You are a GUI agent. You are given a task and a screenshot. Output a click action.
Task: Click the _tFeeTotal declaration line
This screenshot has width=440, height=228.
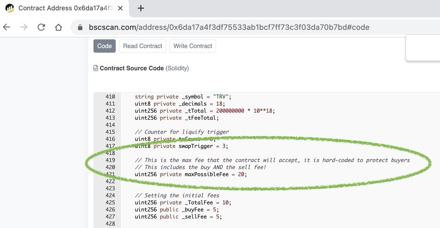pos(177,118)
